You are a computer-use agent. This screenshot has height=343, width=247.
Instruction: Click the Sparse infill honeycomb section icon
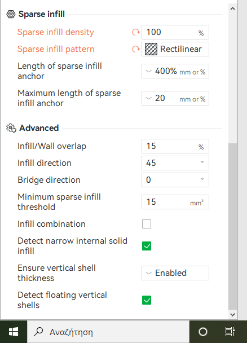click(x=11, y=14)
